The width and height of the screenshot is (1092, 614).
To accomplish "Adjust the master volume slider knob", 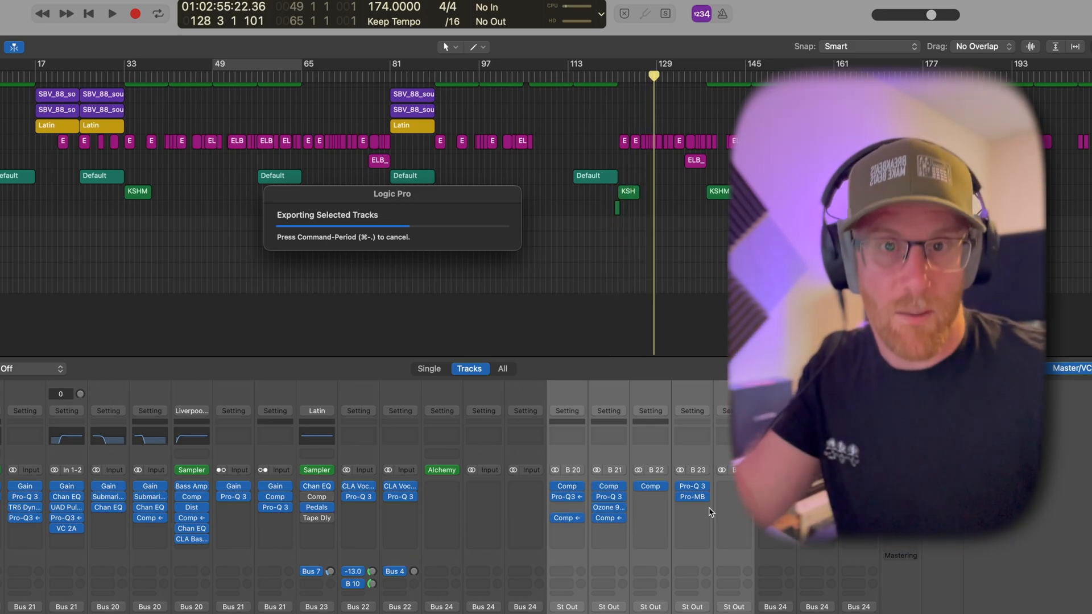I will 931,15.
